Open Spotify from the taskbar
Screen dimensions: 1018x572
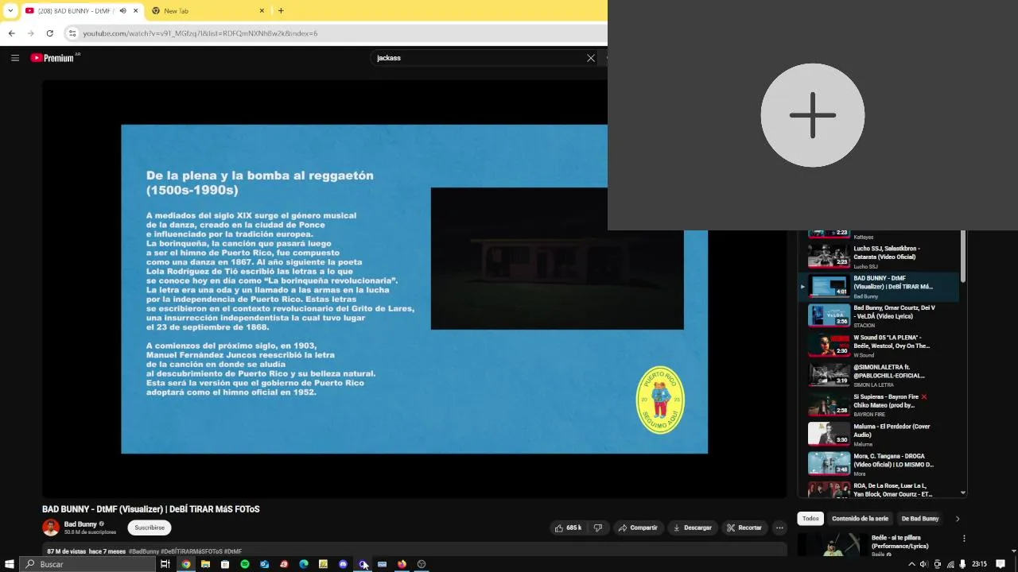[x=245, y=564]
